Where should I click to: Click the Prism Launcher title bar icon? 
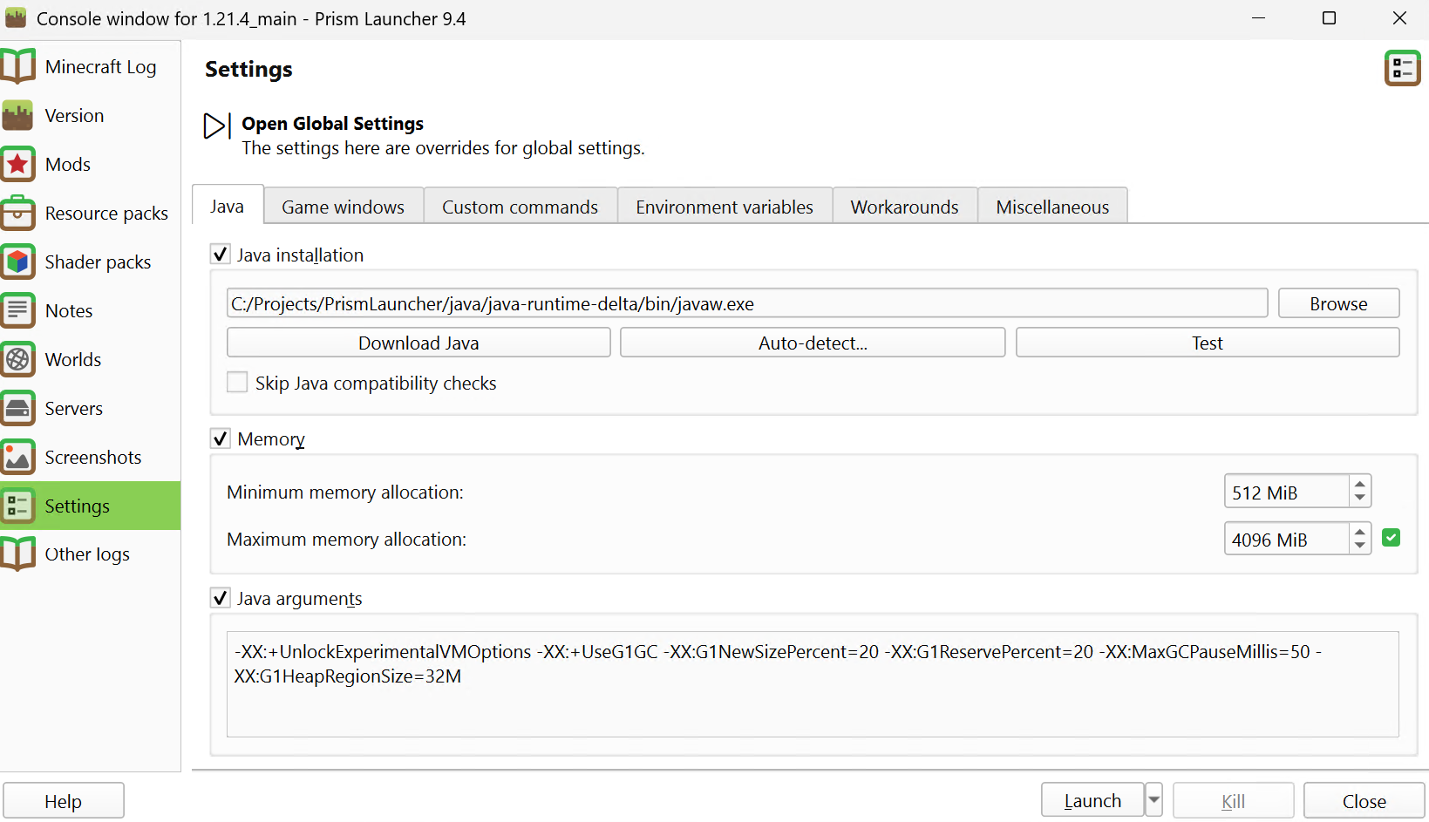coord(16,18)
